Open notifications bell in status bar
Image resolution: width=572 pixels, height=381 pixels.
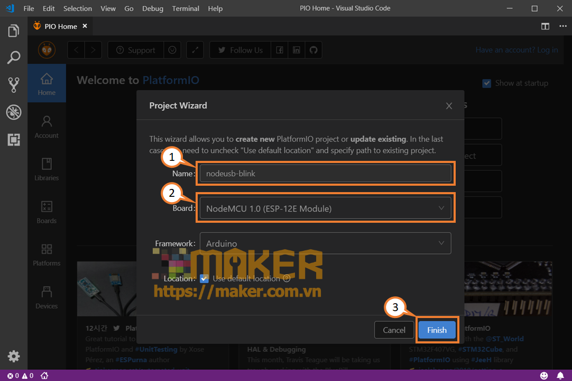(x=560, y=376)
